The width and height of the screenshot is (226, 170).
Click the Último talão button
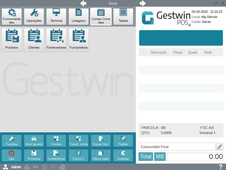tap(101, 155)
